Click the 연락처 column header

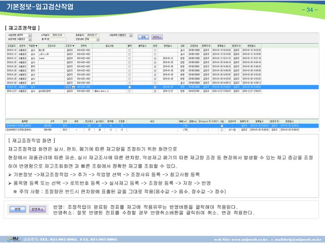point(84,46)
